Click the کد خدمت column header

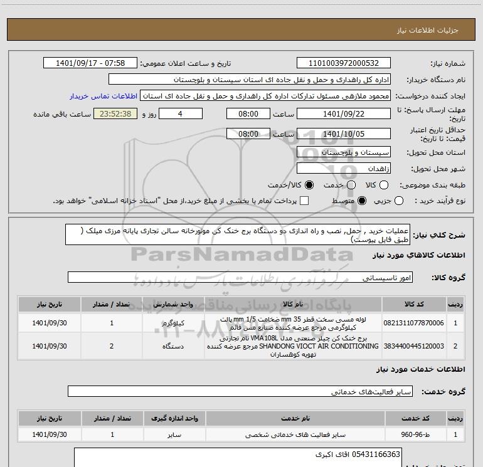415,418
